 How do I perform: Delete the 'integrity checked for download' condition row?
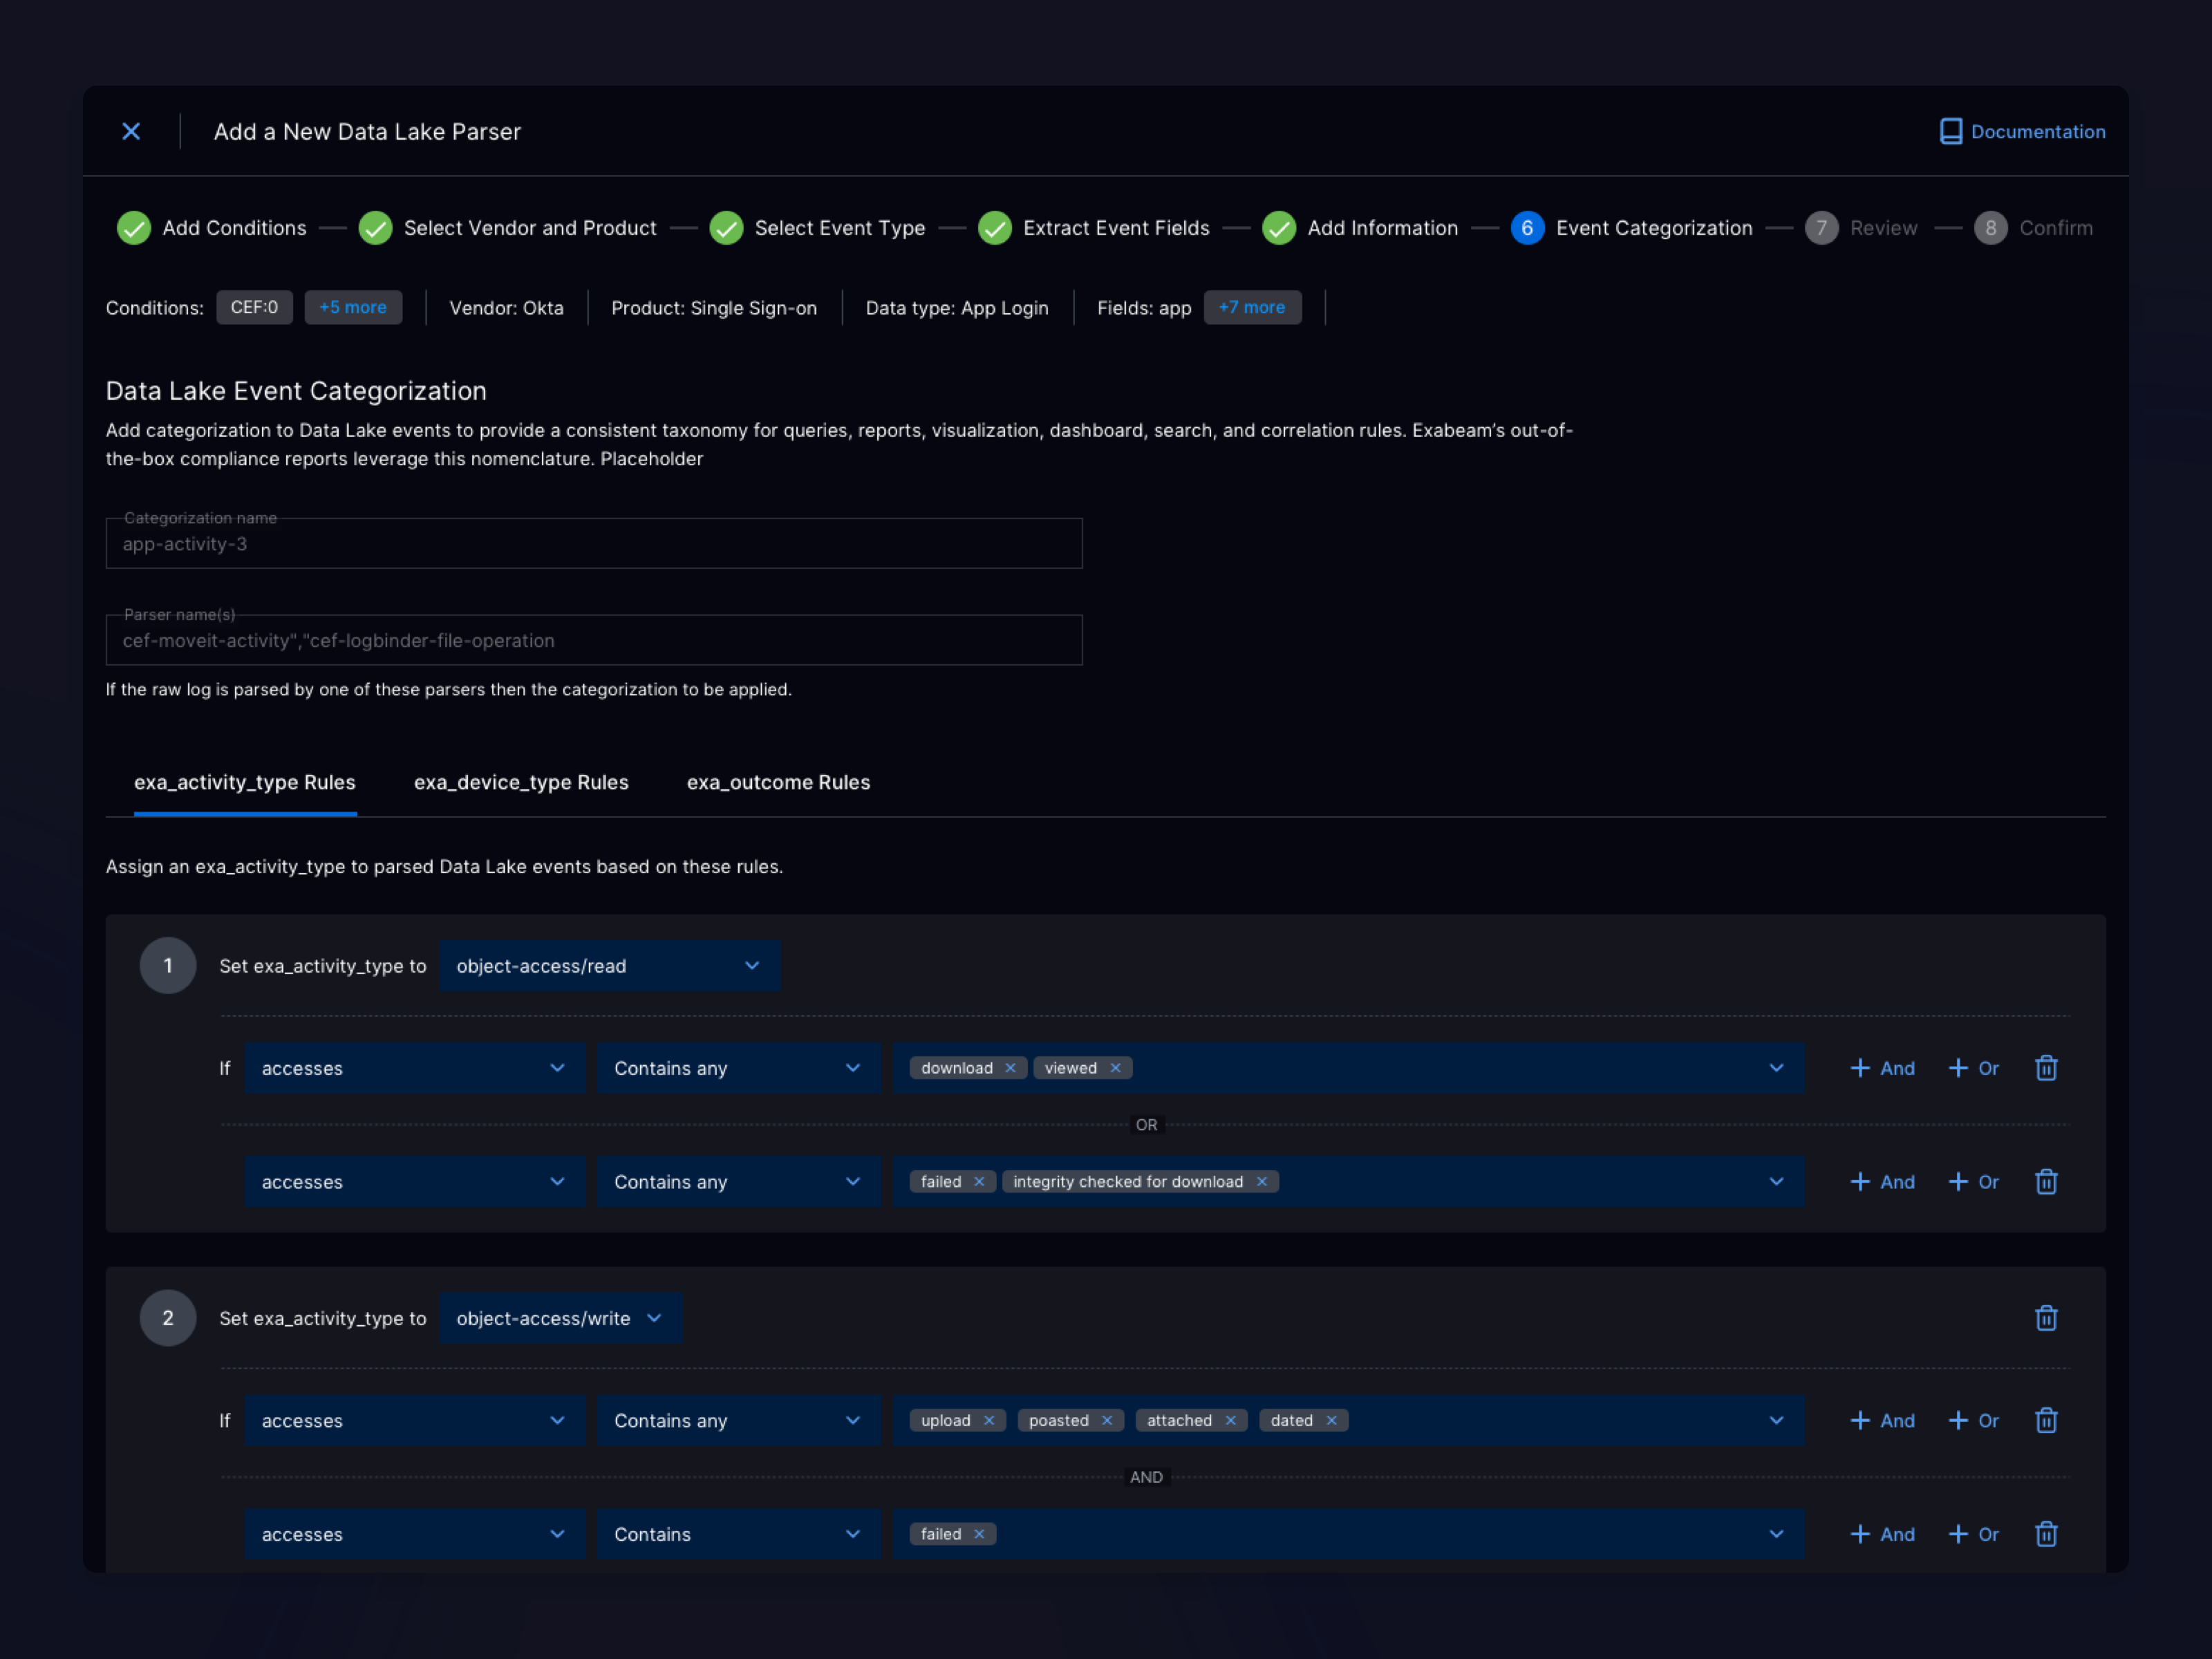(x=2046, y=1182)
